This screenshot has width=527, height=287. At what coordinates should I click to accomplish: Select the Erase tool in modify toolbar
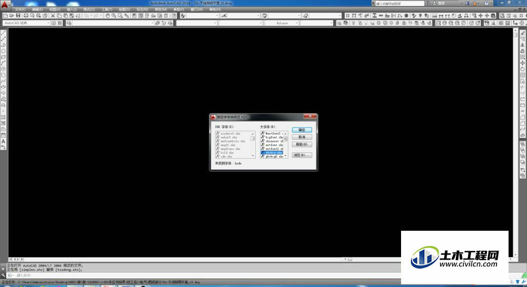[x=523, y=33]
